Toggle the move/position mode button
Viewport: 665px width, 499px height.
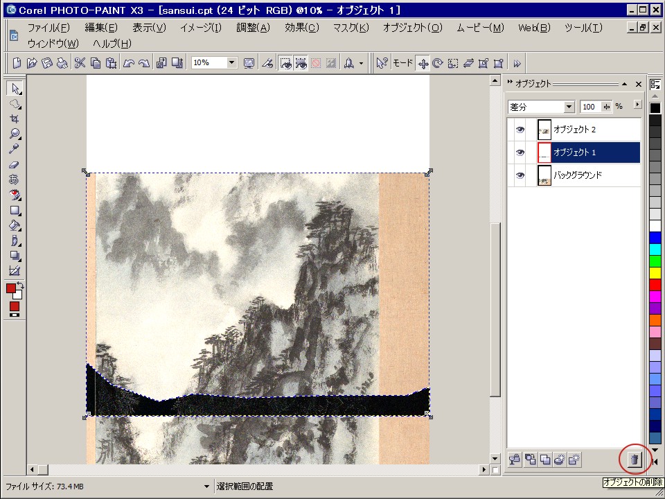tap(423, 63)
